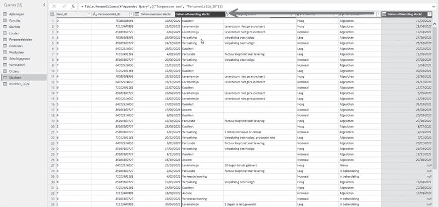This screenshot has height=207, width=439.
Task: Click the date type icon of Datum indienen klacht
Action: (137, 14)
